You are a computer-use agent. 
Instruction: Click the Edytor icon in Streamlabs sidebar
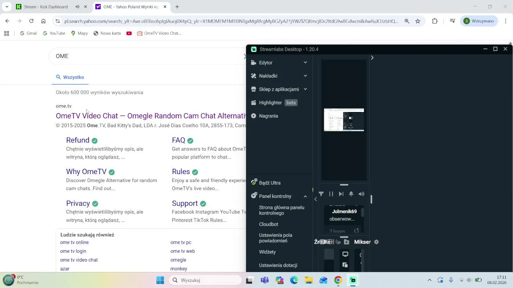point(253,63)
